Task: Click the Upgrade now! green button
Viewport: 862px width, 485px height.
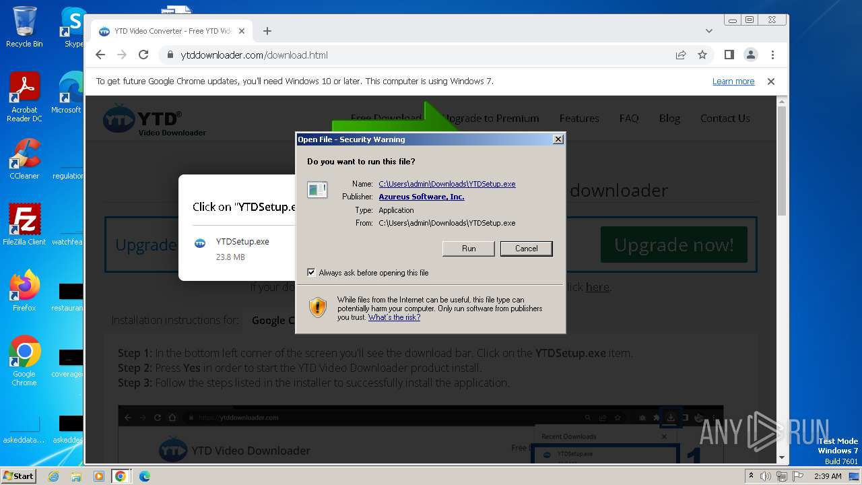Action: point(674,245)
